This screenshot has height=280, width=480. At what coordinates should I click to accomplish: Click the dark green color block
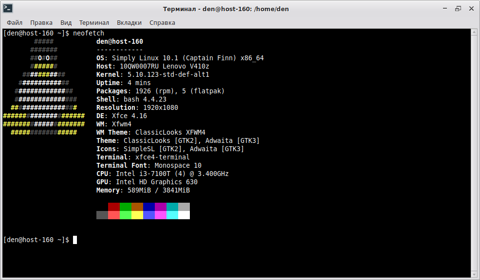(126, 207)
